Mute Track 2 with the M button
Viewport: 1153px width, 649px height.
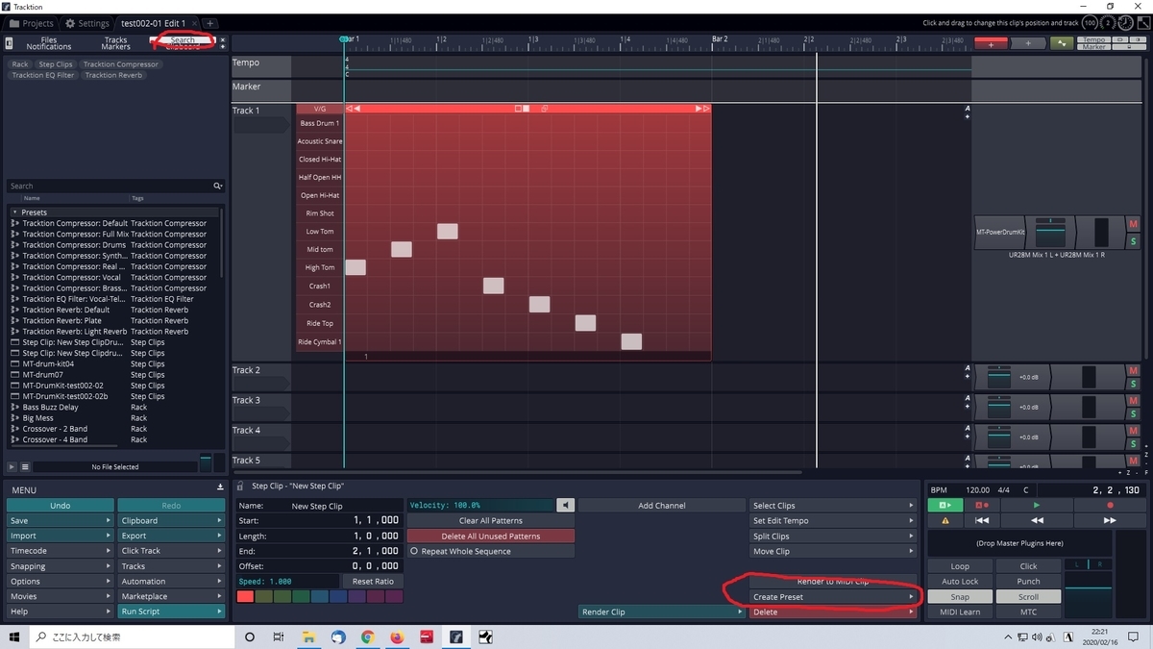point(1134,370)
